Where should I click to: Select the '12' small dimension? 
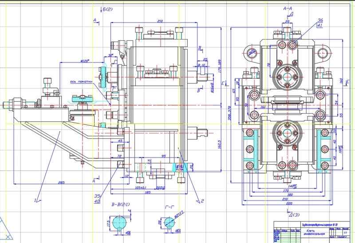(126, 176)
